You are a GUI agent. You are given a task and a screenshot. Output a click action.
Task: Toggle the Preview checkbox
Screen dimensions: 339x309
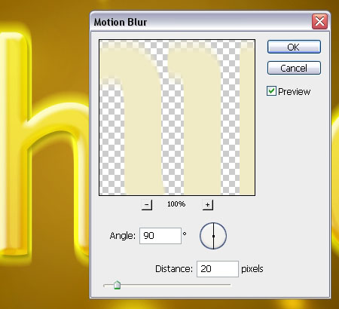271,91
